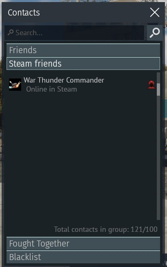This screenshot has width=167, height=267.
Task: Close the Contacts panel with the X
Action: [x=155, y=12]
